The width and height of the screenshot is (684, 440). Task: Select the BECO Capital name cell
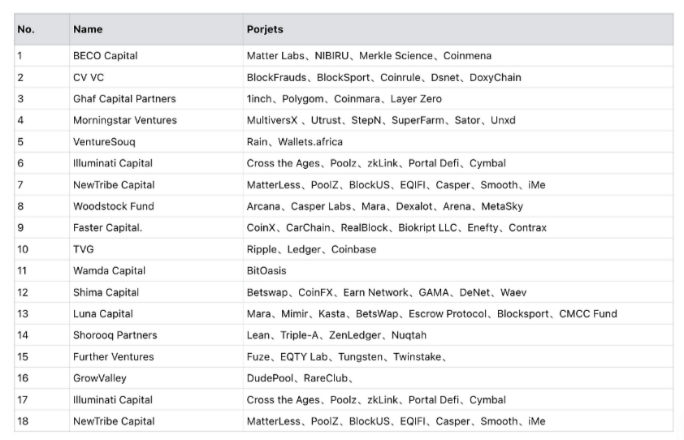coord(106,56)
